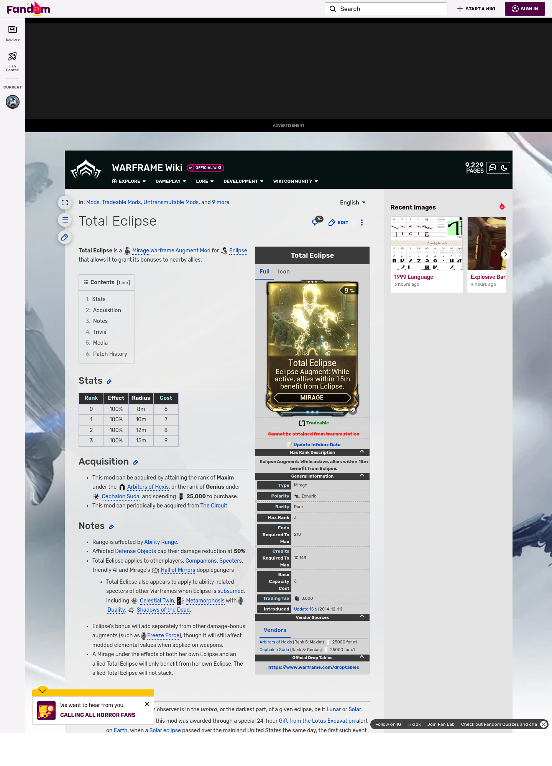Open the warframe.com droptables link
Screen dimensions: 552x766
314,667
